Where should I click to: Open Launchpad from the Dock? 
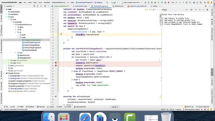pyautogui.click(x=64, y=117)
